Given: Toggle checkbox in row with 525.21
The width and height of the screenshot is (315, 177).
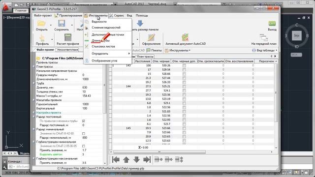Looking at the screenshot, I should [184, 87].
